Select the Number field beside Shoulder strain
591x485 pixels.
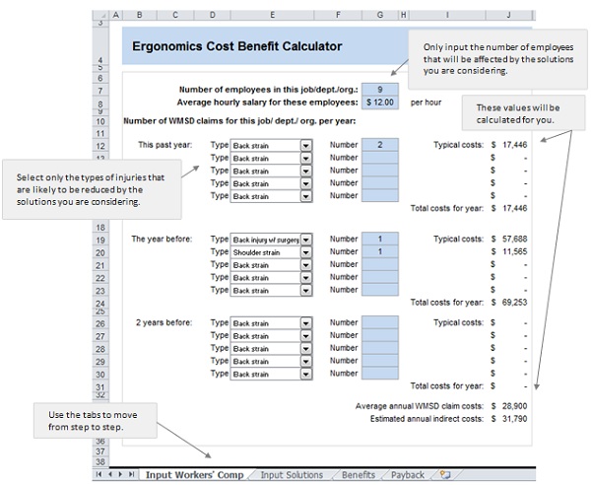(380, 251)
